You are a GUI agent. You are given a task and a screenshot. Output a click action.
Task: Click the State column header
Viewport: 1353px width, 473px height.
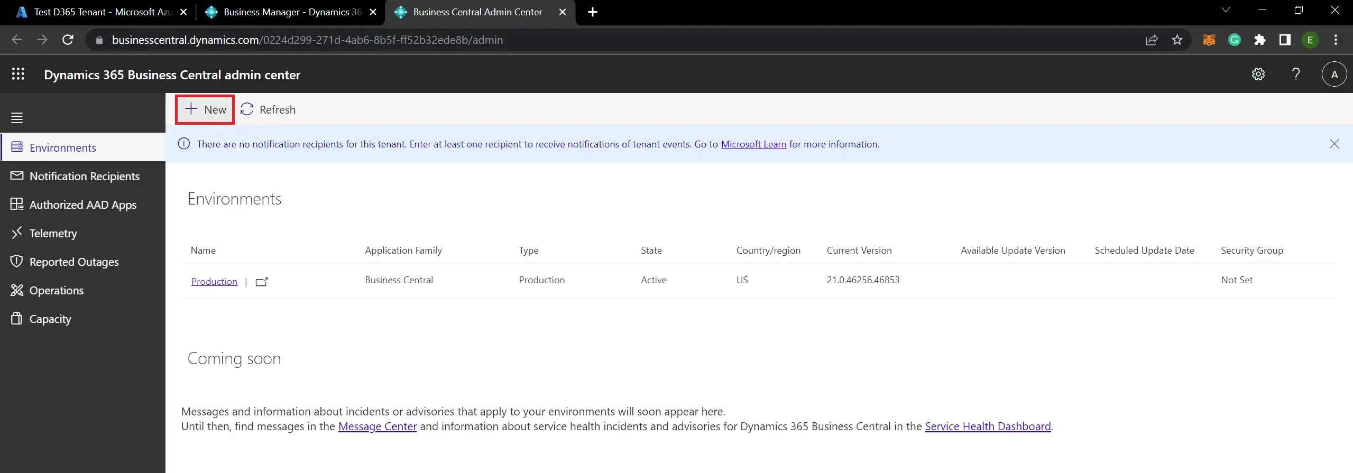tap(651, 251)
